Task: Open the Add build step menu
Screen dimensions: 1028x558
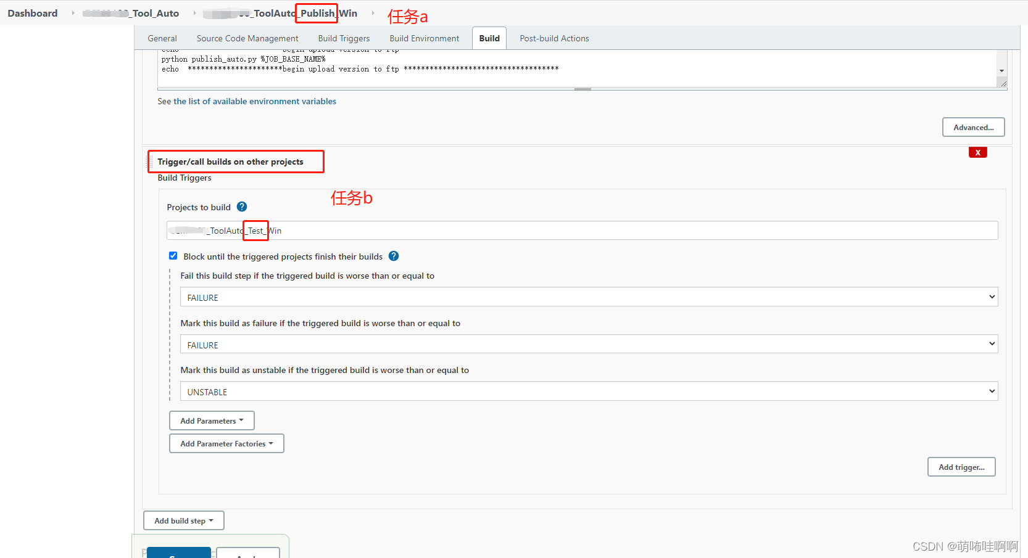Action: point(183,520)
